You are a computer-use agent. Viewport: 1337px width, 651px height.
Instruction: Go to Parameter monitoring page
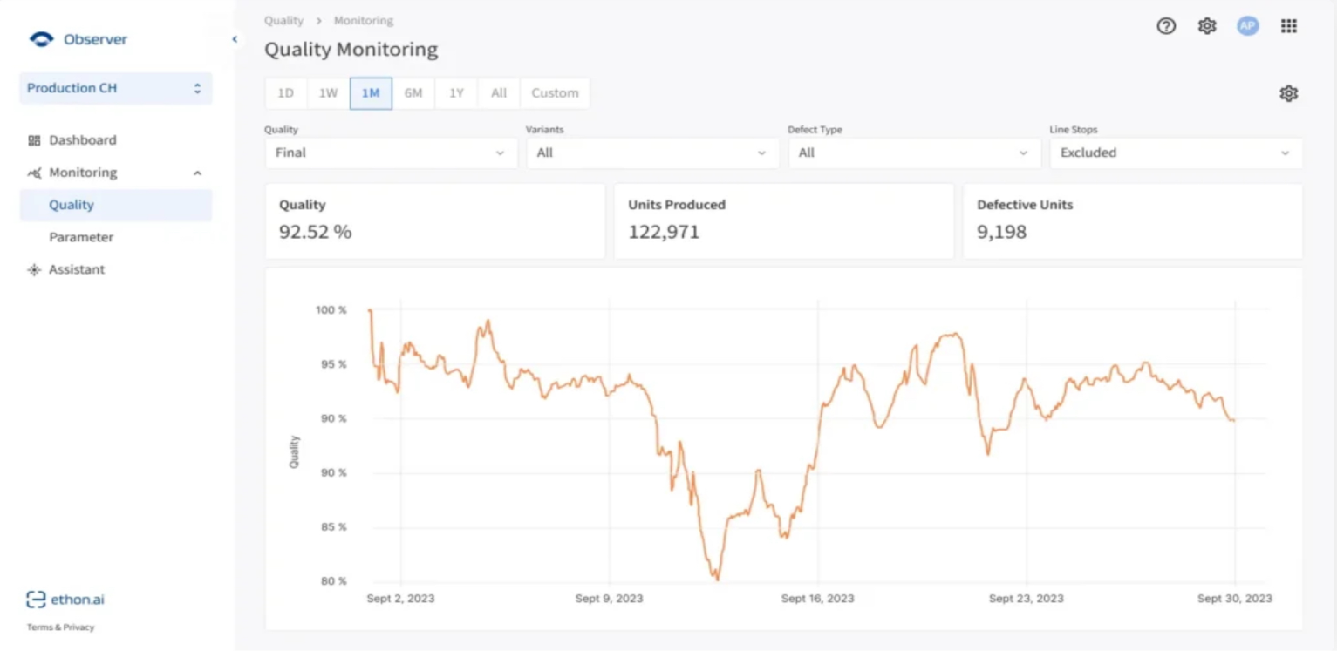81,237
